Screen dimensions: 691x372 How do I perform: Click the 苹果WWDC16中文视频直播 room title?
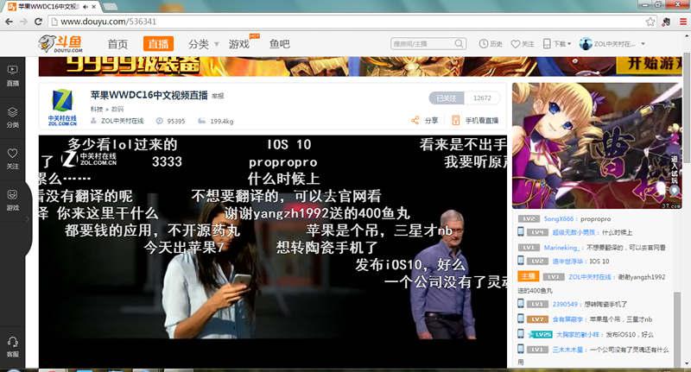click(149, 95)
